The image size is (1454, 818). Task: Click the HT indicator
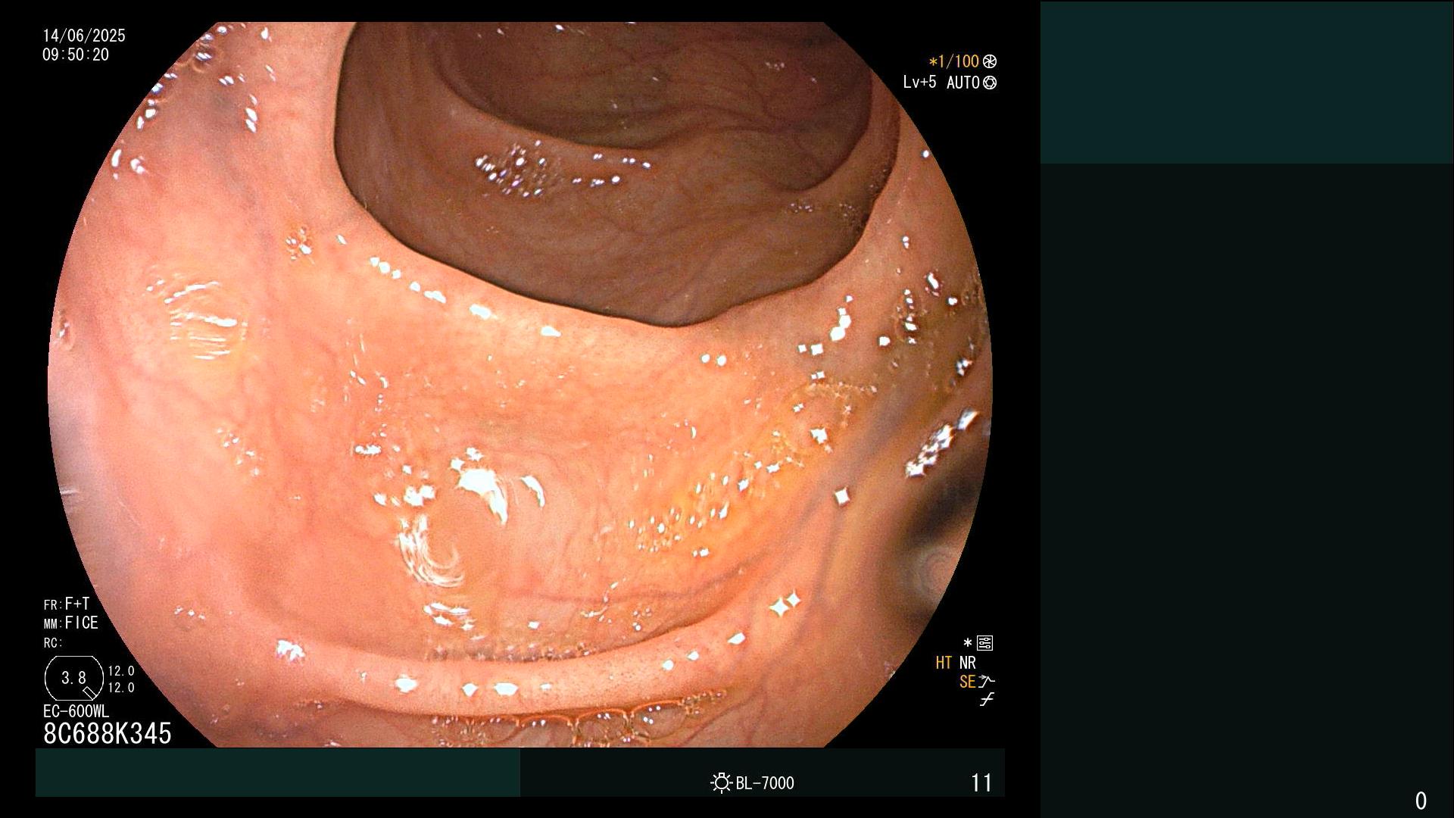click(944, 663)
